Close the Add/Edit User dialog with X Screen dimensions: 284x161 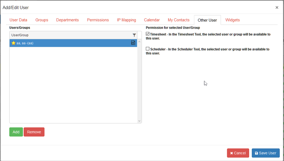277,7
